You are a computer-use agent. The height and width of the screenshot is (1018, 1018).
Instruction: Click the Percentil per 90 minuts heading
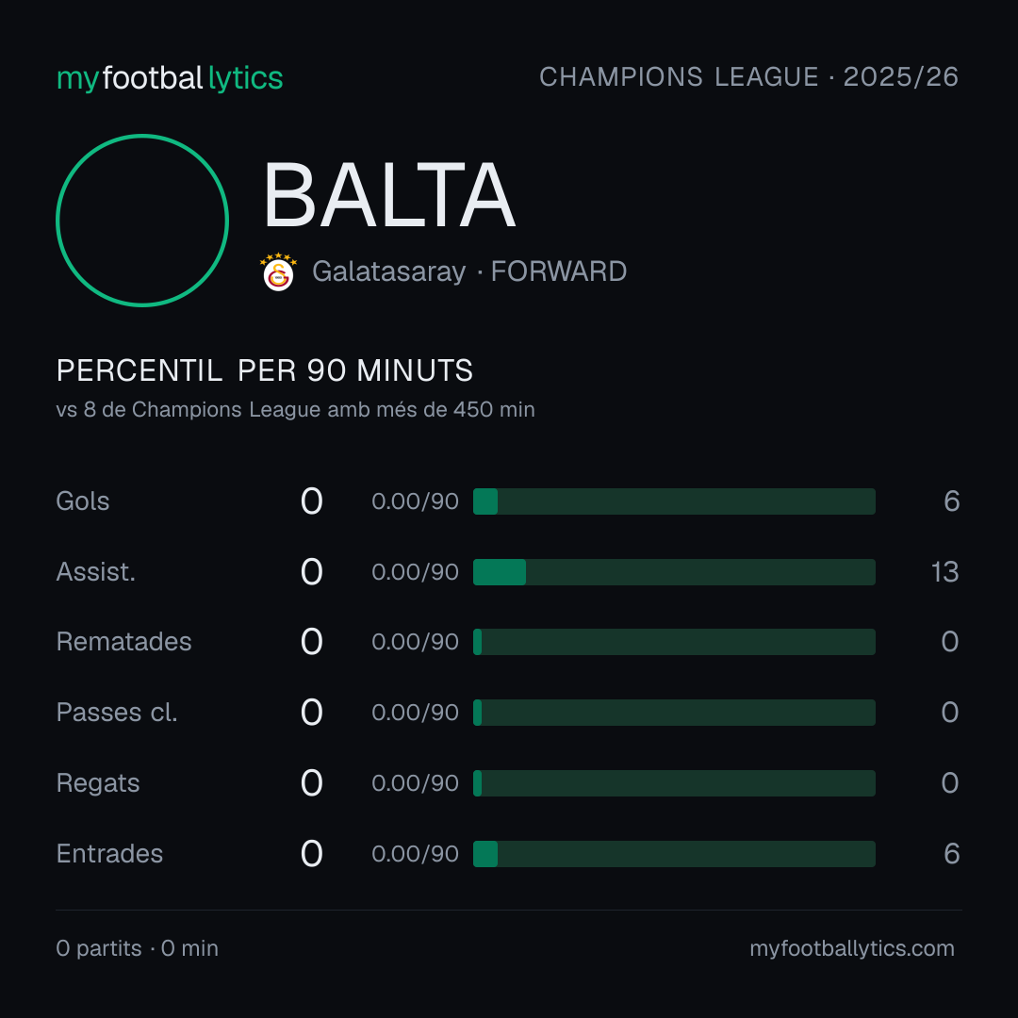tap(264, 370)
